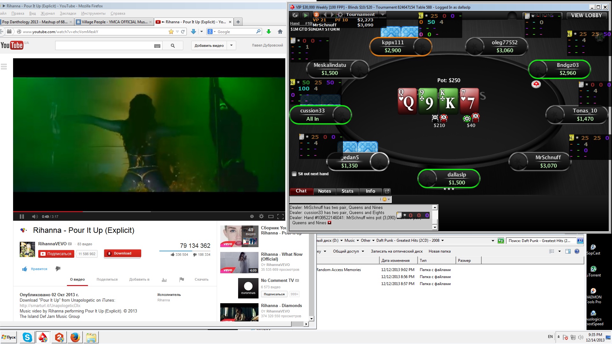Expand Music breadcrumb arrow in Explorer

(x=358, y=240)
